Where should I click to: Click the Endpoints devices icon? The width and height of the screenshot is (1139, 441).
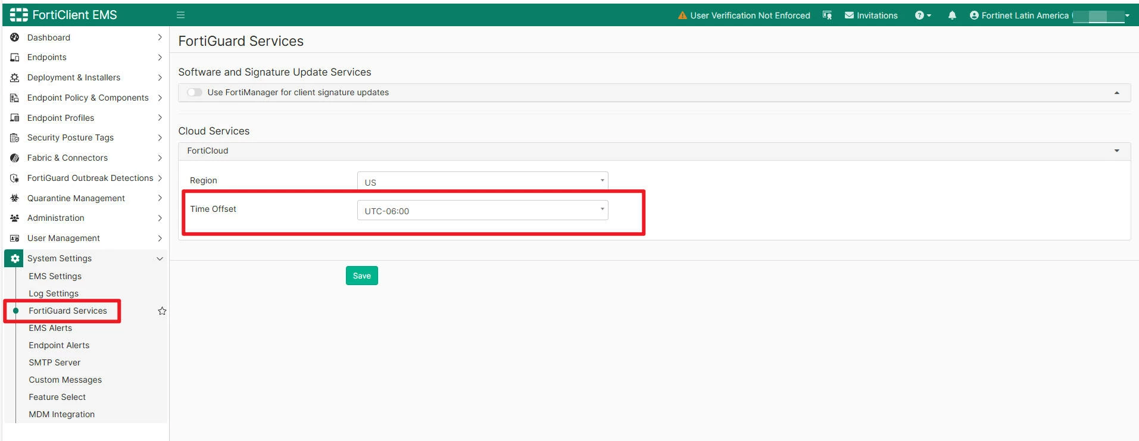coord(15,58)
